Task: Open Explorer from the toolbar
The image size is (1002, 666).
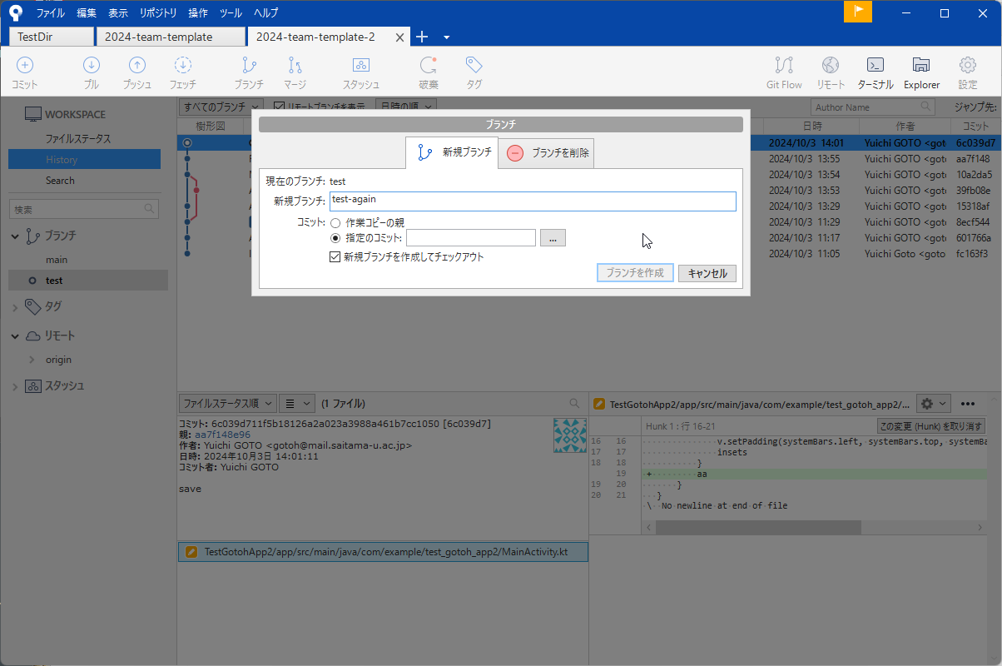Action: click(921, 65)
